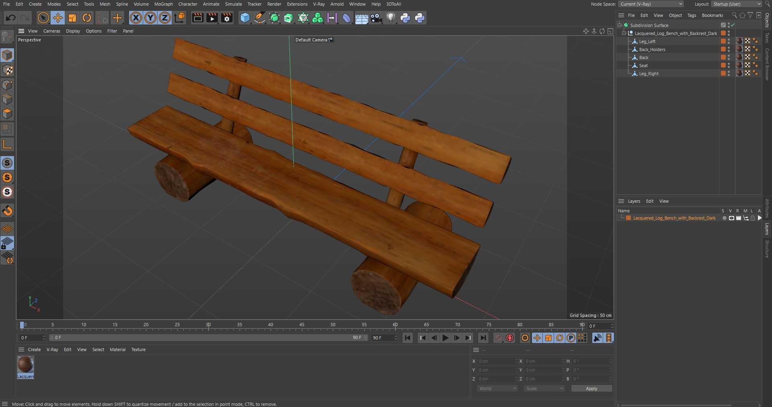Click the Camera object icon

(376, 18)
